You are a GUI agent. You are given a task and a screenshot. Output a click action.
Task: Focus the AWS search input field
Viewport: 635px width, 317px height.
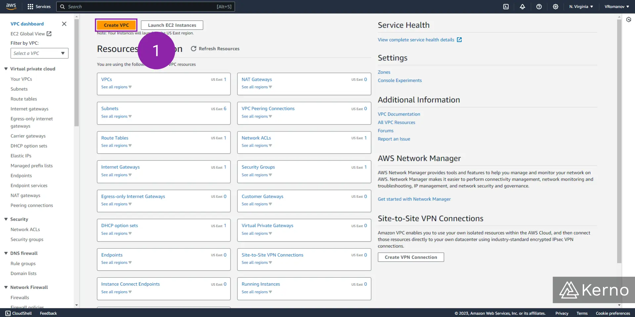(x=146, y=7)
